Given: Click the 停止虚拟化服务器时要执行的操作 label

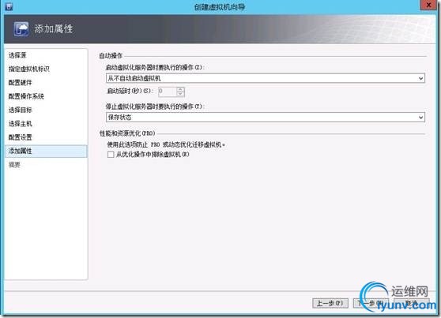Looking at the screenshot, I should pyautogui.click(x=155, y=107).
